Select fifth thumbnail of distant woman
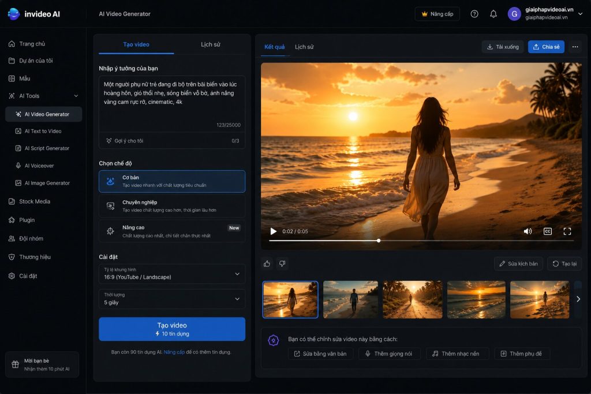 tap(540, 299)
